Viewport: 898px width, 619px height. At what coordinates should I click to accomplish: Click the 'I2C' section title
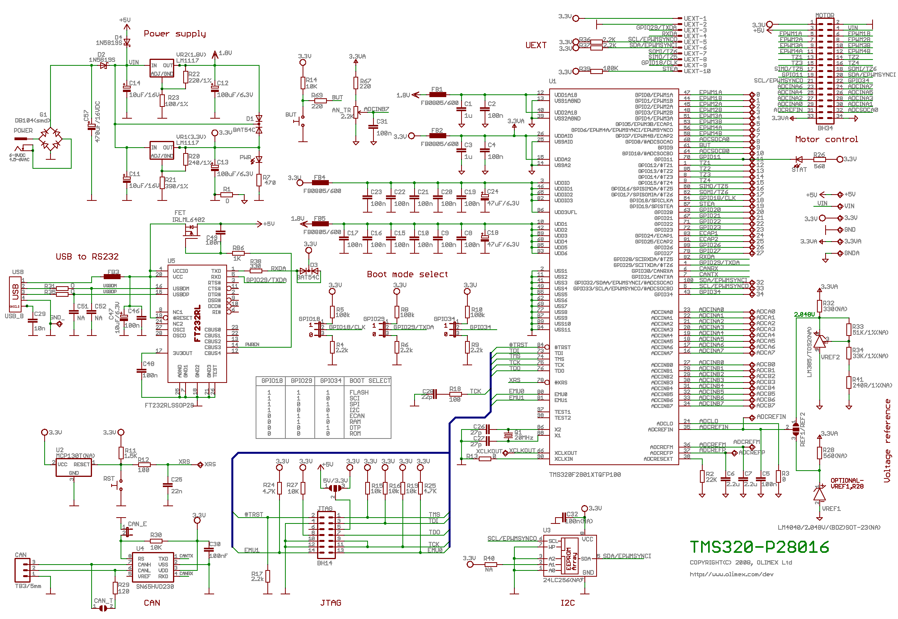point(568,603)
